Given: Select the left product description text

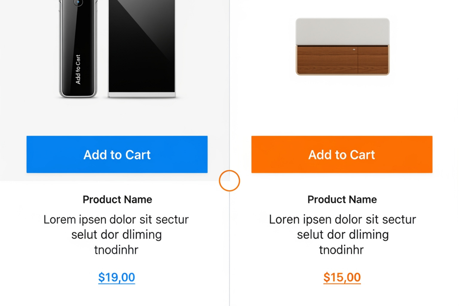Looking at the screenshot, I should pos(116,234).
